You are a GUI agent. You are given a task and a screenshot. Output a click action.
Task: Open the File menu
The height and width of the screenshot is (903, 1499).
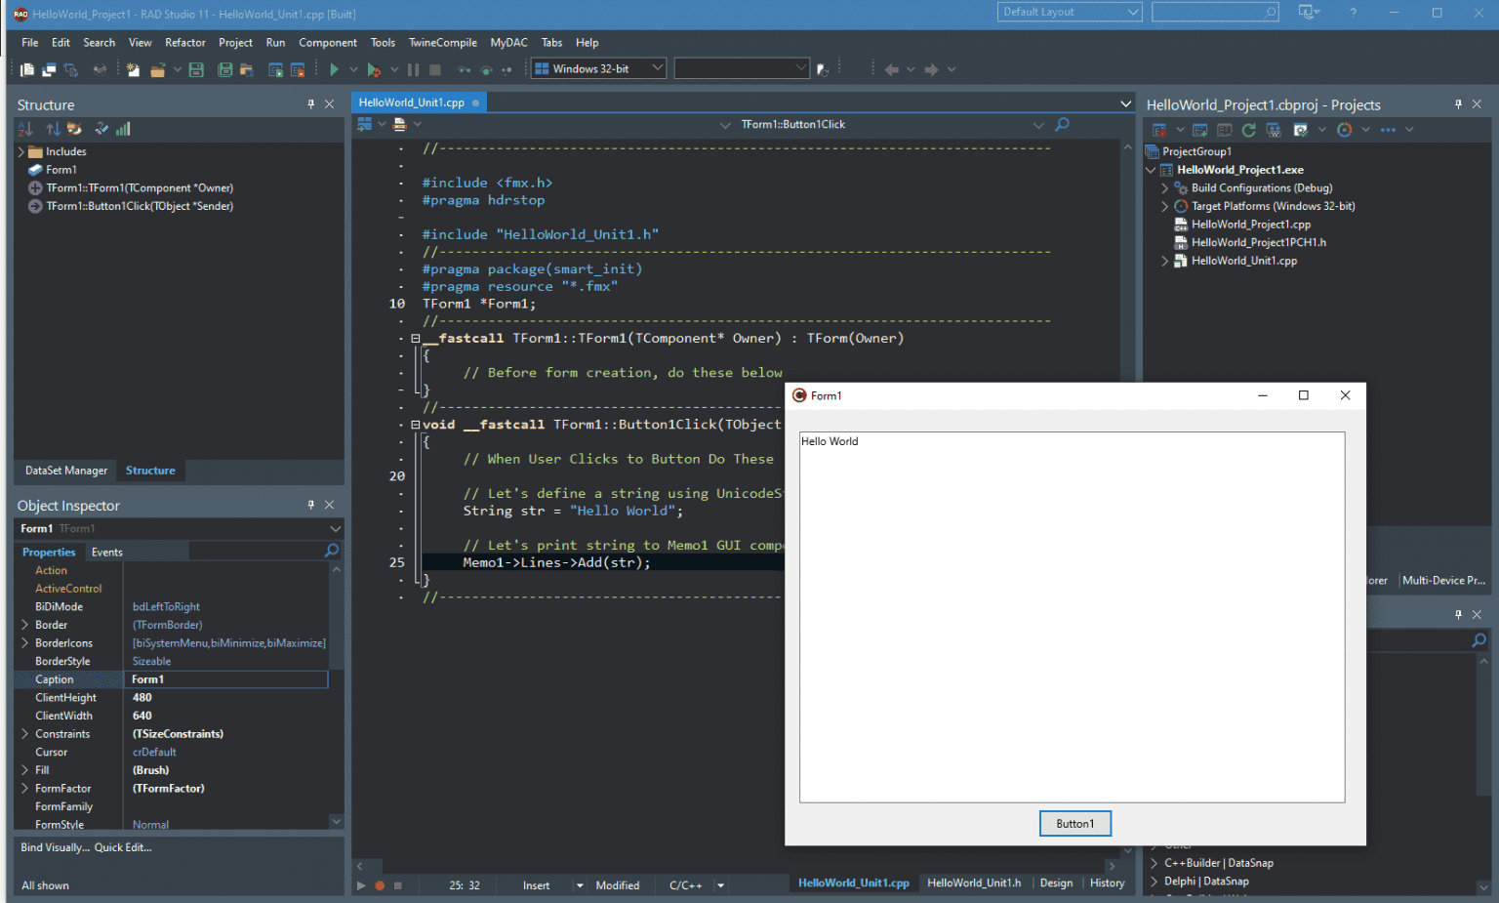click(30, 43)
